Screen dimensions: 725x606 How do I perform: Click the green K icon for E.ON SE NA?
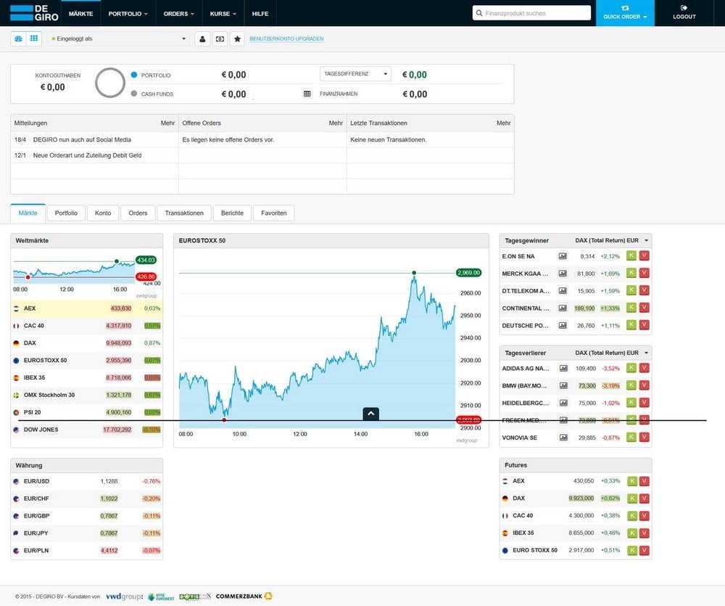(x=631, y=255)
